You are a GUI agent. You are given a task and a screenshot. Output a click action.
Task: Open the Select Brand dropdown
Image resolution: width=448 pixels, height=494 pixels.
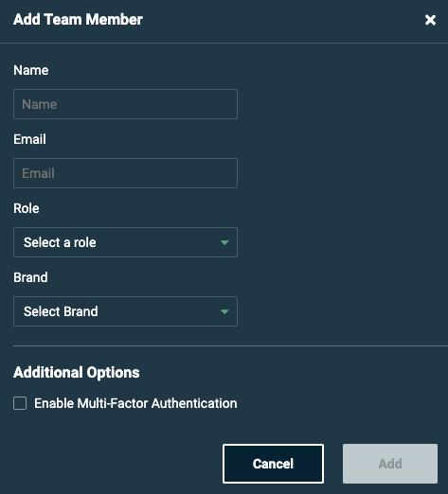pyautogui.click(x=125, y=311)
